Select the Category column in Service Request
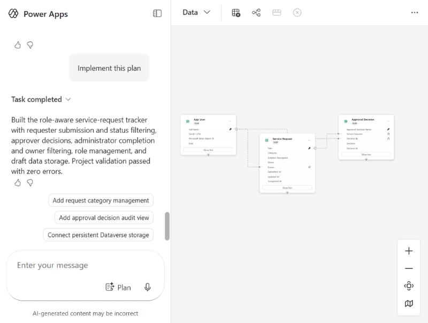The height and width of the screenshot is (323, 428). pos(287,153)
